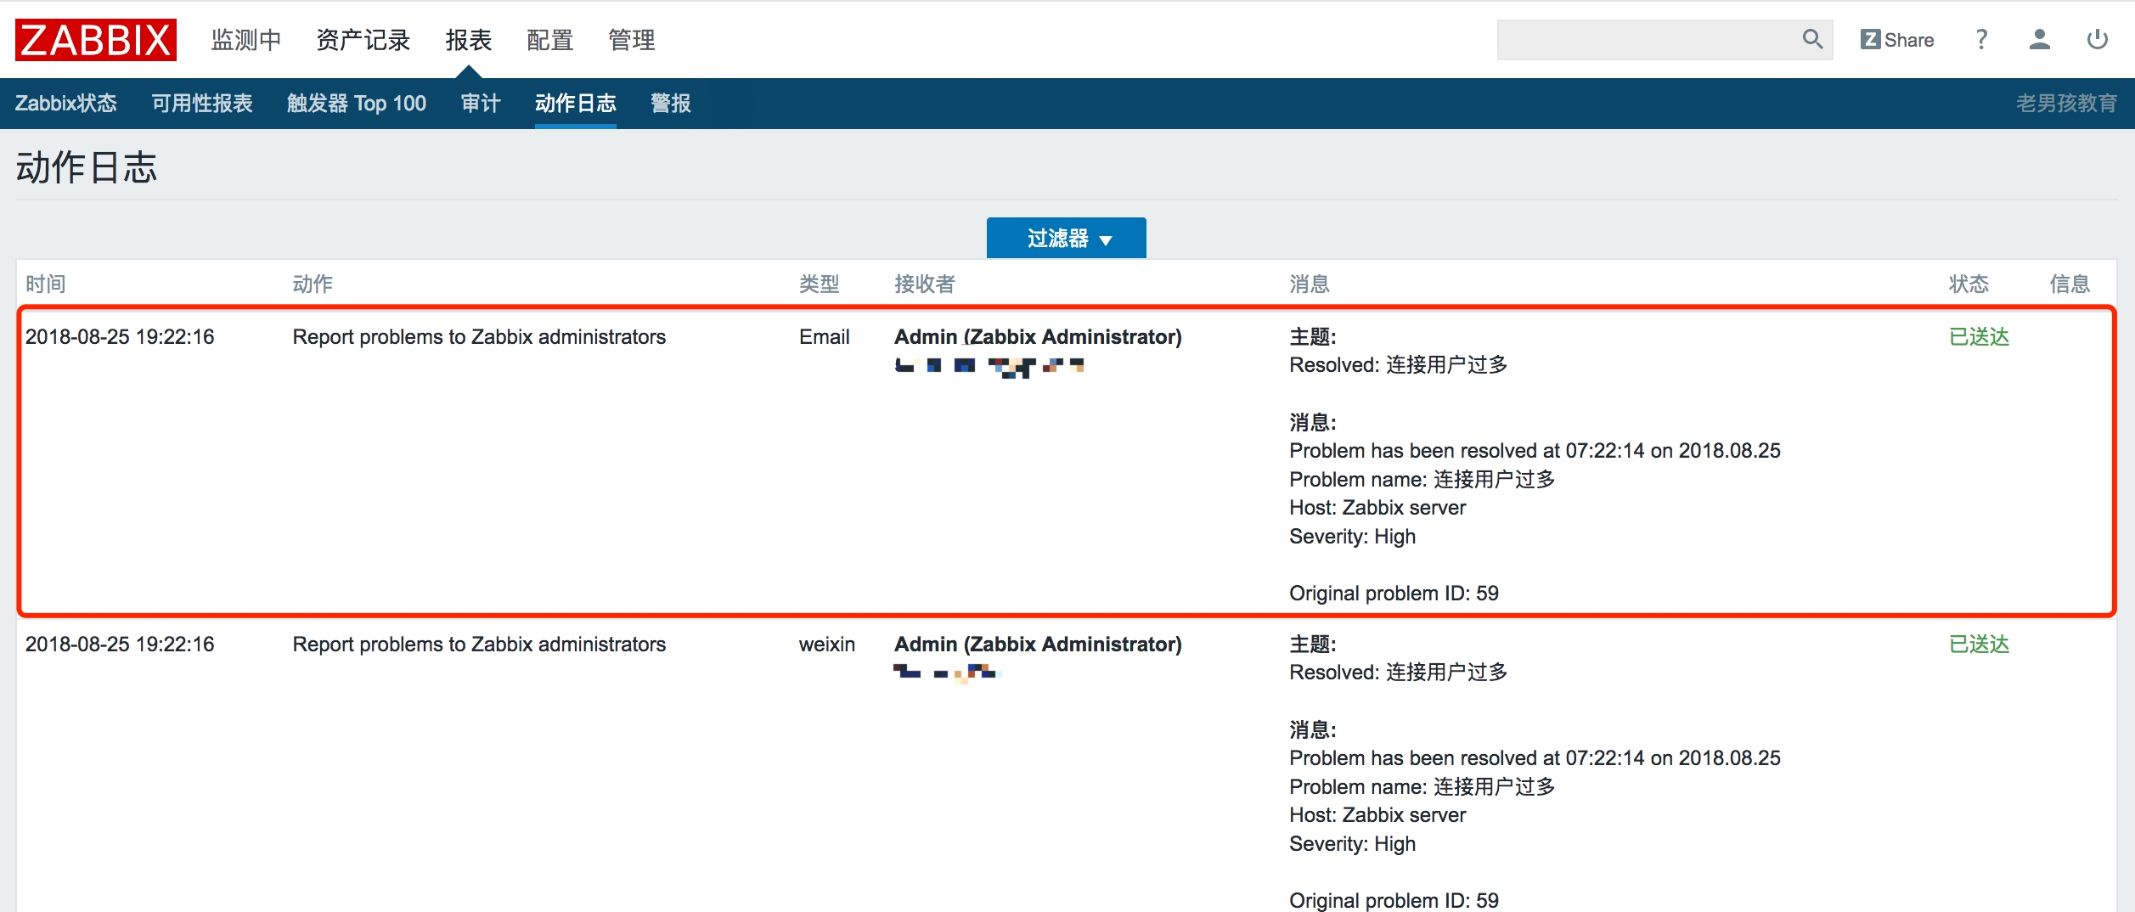Click the power logout icon
The image size is (2135, 912).
pyautogui.click(x=2097, y=40)
